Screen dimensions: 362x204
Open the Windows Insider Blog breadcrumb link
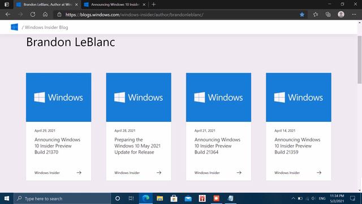click(46, 27)
